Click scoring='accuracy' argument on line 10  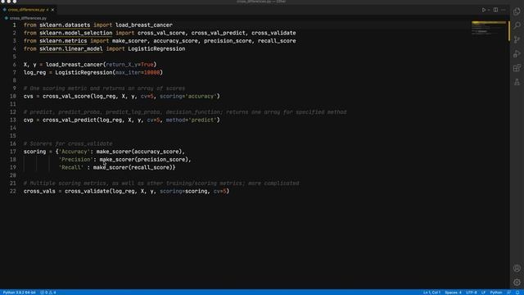(188, 97)
